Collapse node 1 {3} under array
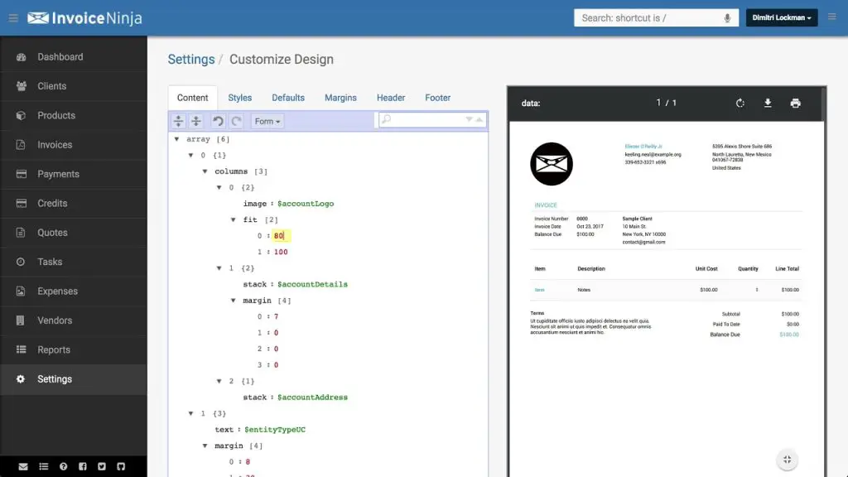Viewport: 848px width, 477px height. 191,413
